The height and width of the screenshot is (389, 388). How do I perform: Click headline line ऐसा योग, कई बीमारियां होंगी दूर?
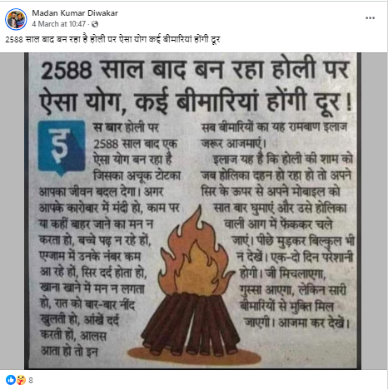[190, 101]
